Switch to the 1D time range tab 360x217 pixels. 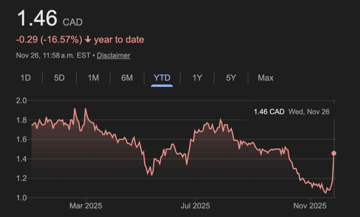click(x=26, y=78)
